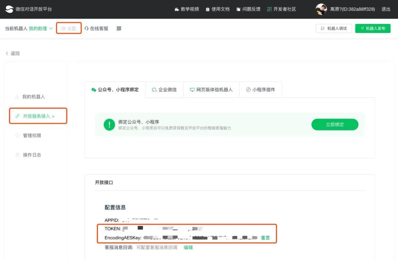Open the 教学视频 video icon
This screenshot has width=398, height=260.
point(178,9)
